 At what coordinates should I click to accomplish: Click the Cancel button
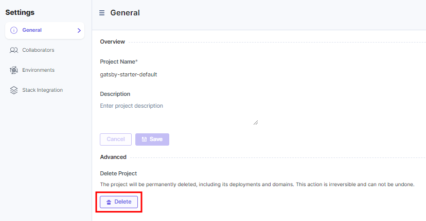116,139
